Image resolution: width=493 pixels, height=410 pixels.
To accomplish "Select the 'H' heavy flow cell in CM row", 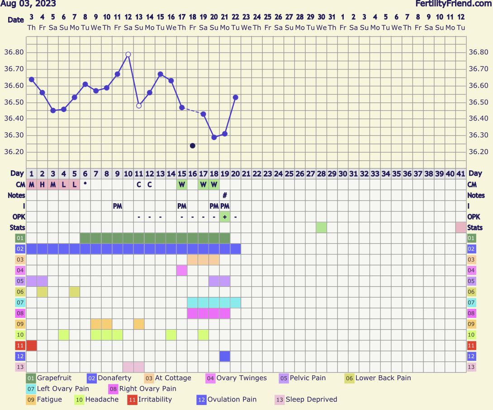I will click(x=42, y=185).
